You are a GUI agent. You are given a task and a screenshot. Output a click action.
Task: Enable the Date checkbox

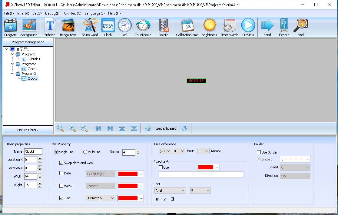click(x=61, y=173)
